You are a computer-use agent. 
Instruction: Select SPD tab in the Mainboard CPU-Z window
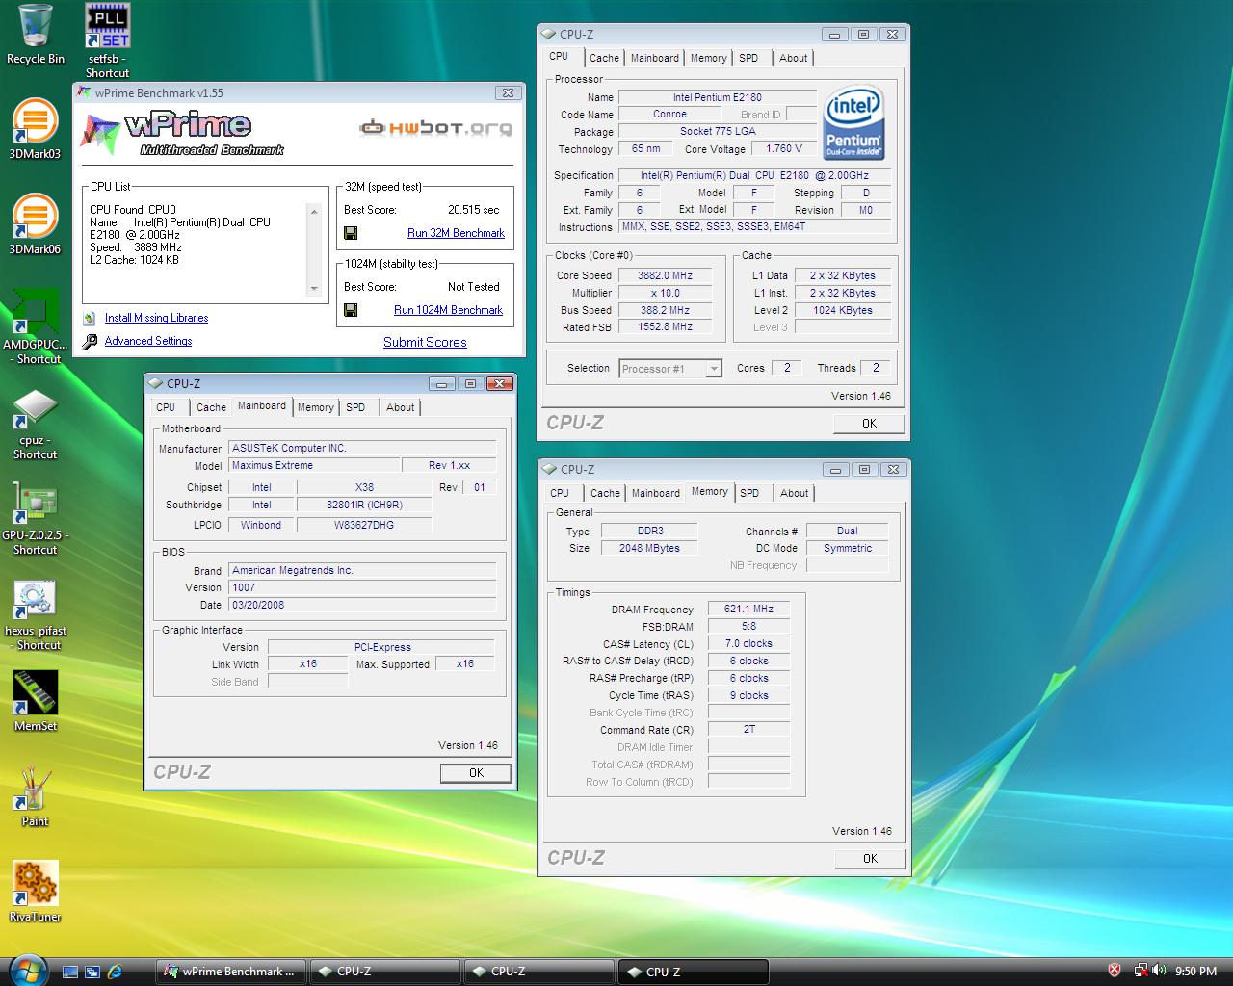coord(355,407)
